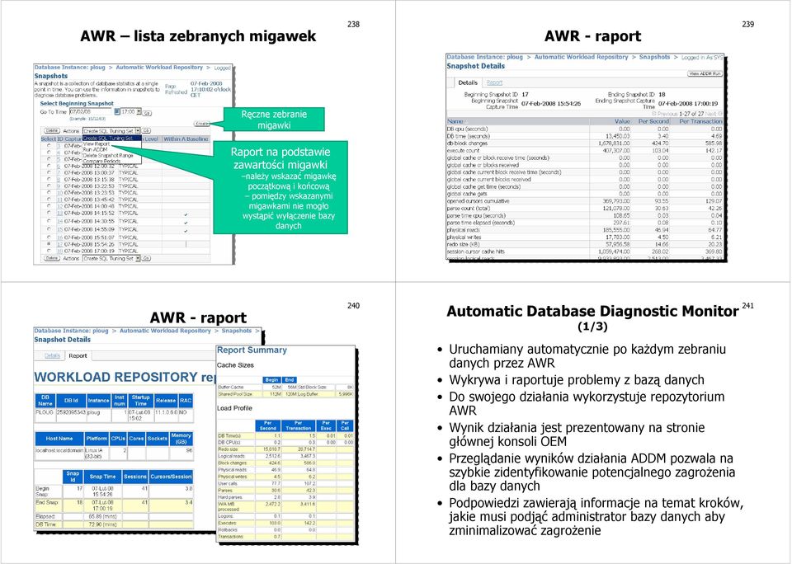Click the 'session cursor cache hits' row
792x564 pixels.
[585, 251]
